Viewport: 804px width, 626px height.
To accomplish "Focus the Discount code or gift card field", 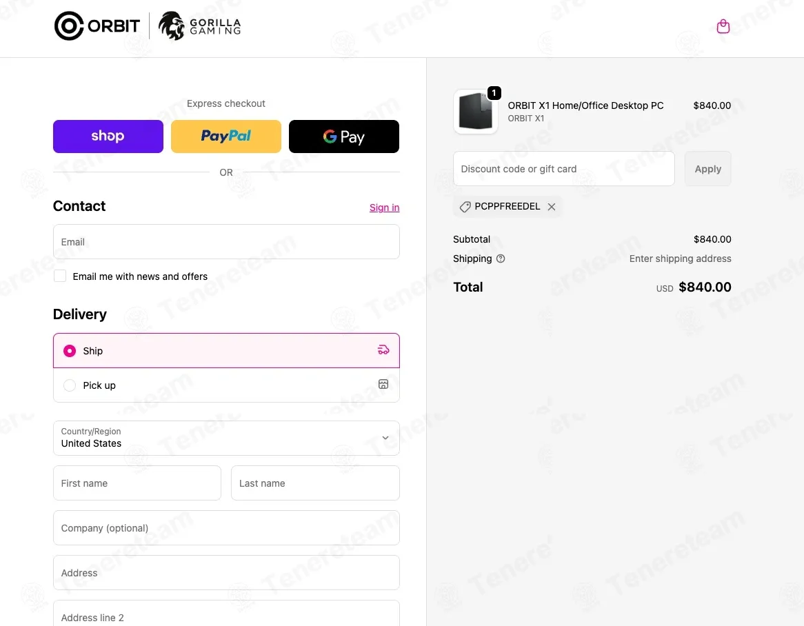I will [563, 169].
